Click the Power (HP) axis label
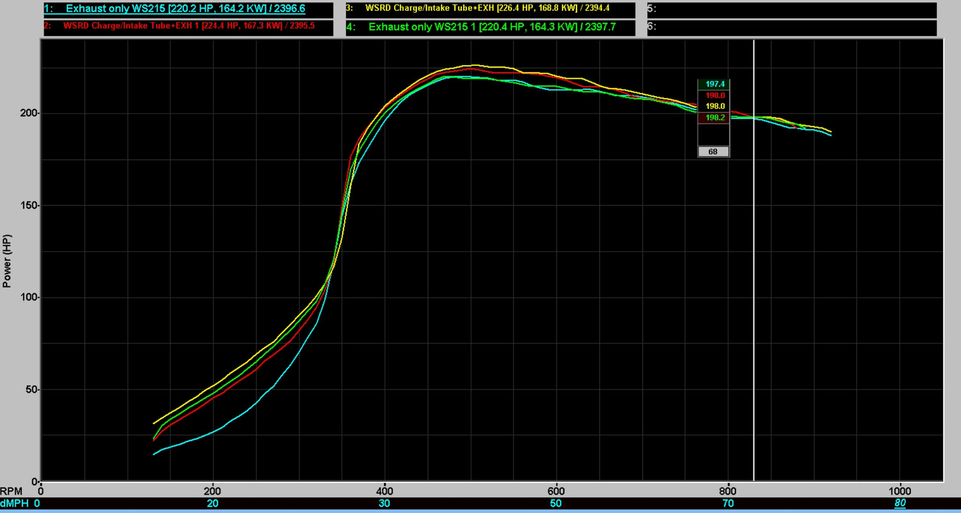This screenshot has height=513, width=961. coord(8,259)
